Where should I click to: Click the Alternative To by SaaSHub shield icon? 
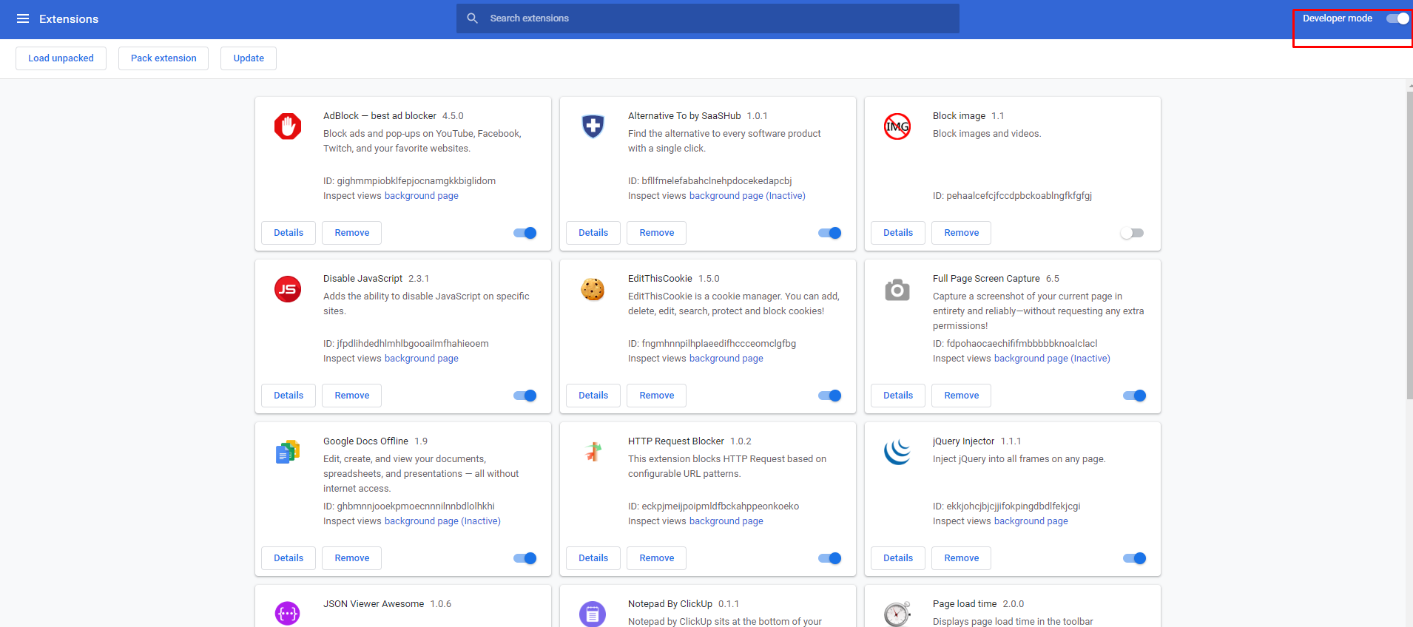tap(593, 126)
